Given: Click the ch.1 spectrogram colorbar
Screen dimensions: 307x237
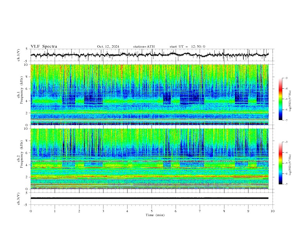Looking at the screenshot, I should (x=280, y=99).
